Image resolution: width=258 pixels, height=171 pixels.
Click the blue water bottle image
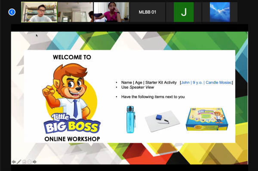(131, 119)
